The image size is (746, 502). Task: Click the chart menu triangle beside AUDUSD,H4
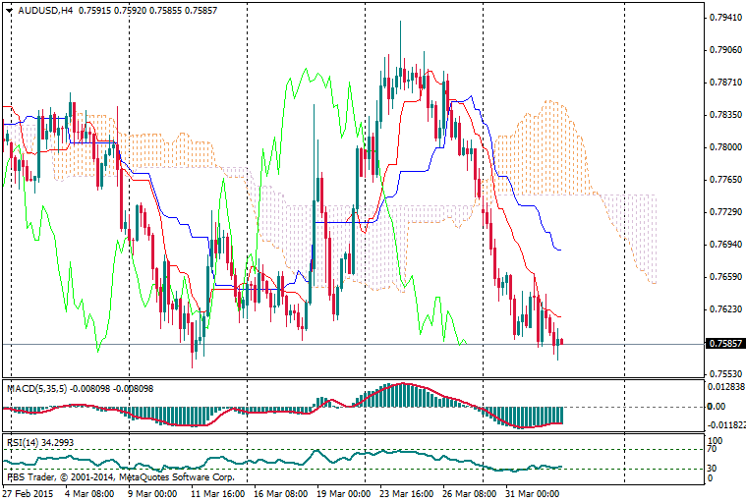tap(9, 10)
